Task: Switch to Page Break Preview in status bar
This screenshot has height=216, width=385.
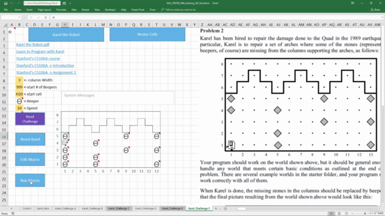Action: [346, 214]
